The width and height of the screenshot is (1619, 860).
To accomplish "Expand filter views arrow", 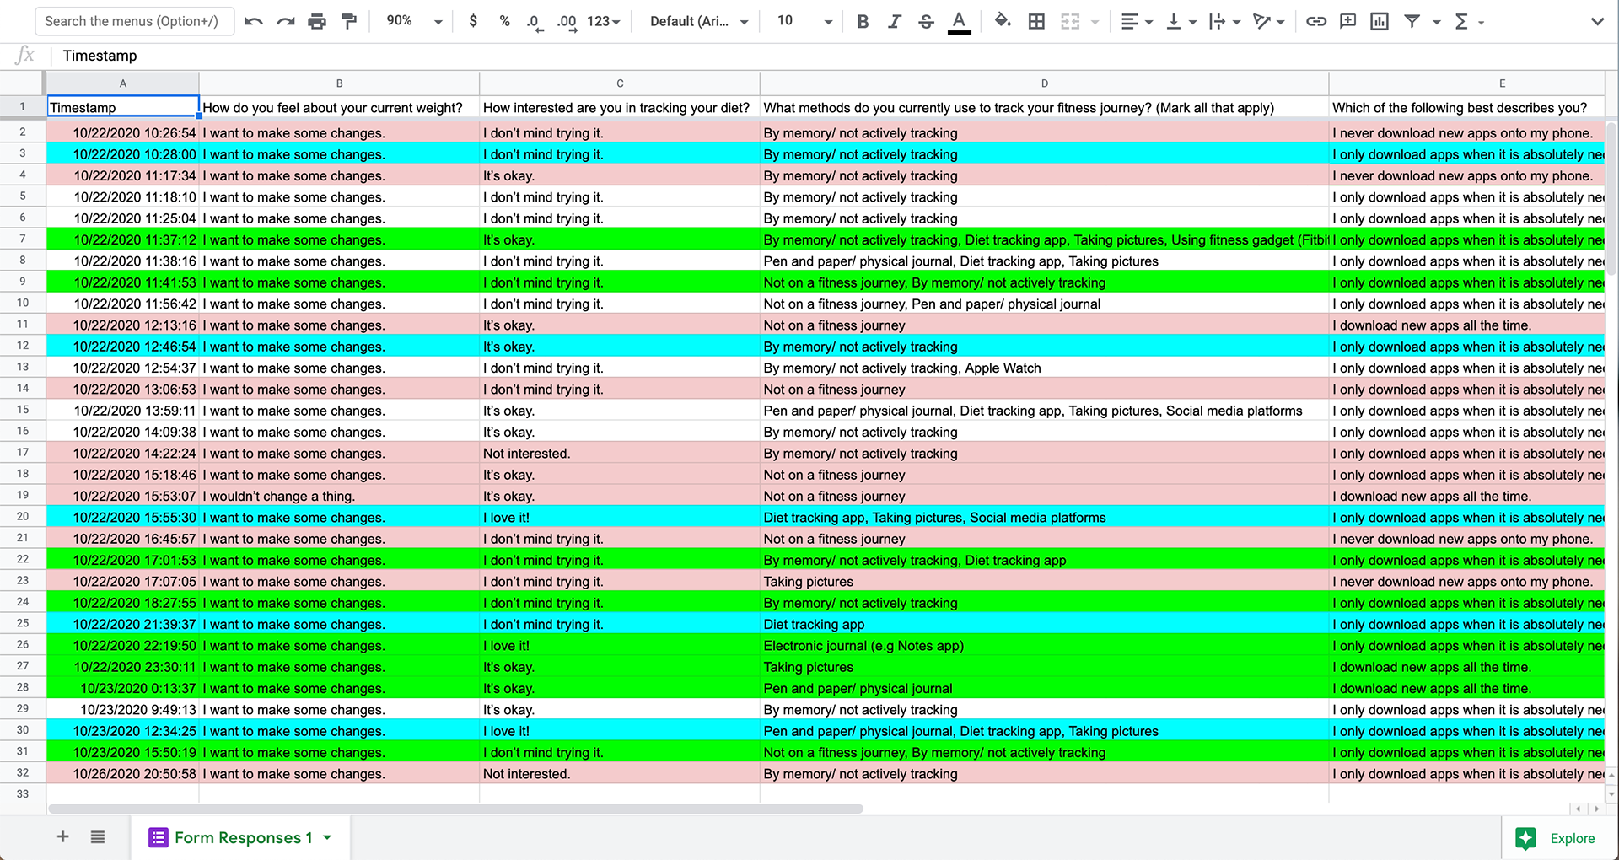I will click(1436, 22).
